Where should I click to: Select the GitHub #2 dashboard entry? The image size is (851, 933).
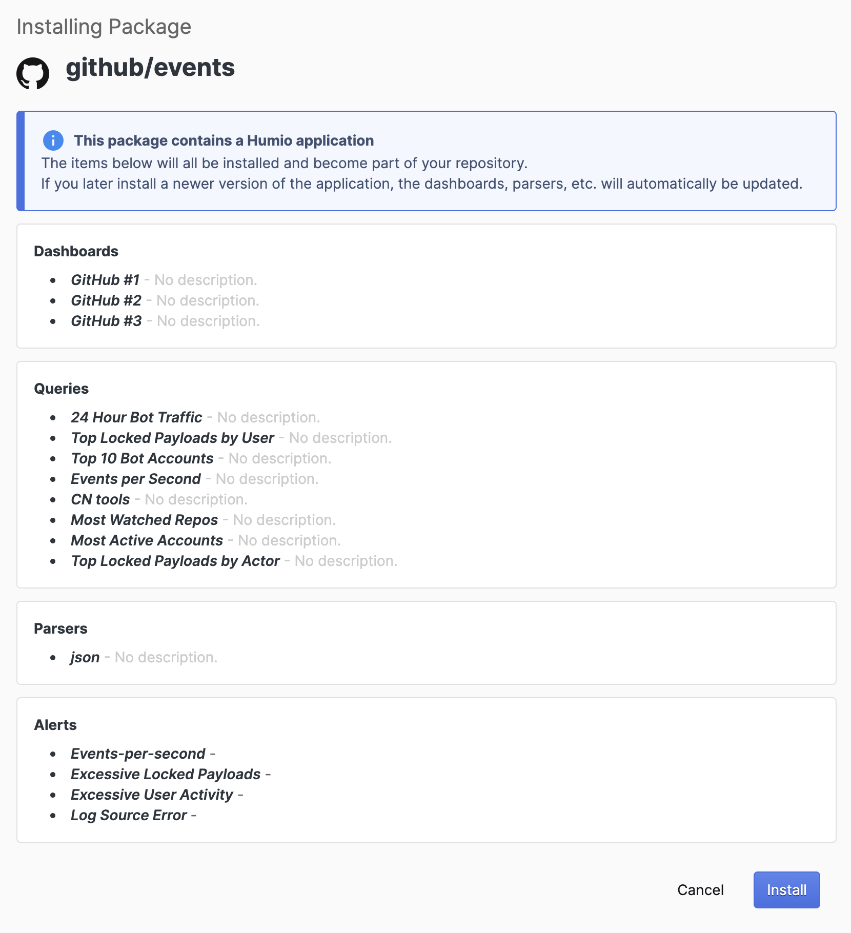click(x=106, y=300)
